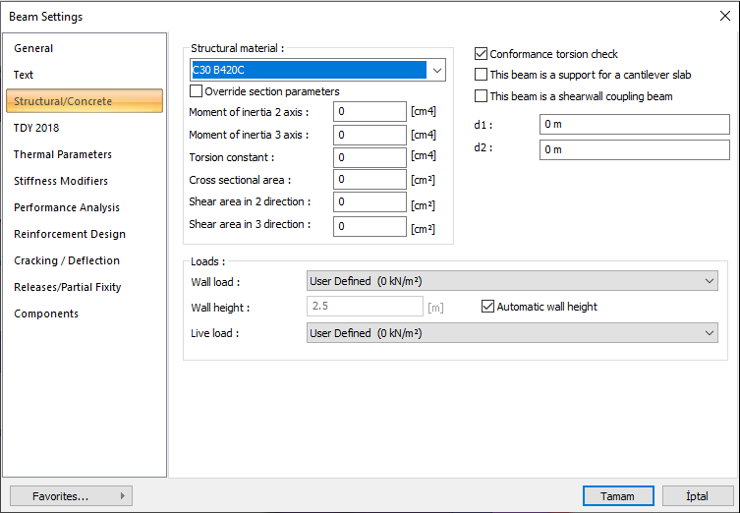Switch to the General tab
Screen dimensions: 740x513
pyautogui.click(x=34, y=48)
